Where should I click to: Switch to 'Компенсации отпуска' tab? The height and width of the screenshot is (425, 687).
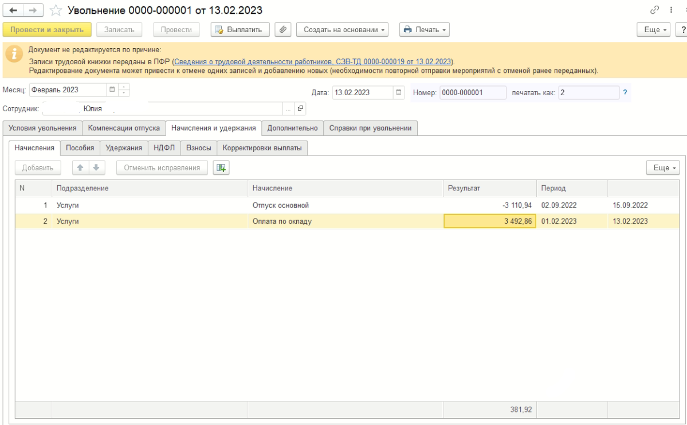[x=124, y=128]
